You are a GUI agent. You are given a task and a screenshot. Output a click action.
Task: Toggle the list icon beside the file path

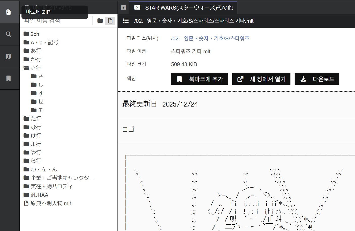(x=126, y=21)
